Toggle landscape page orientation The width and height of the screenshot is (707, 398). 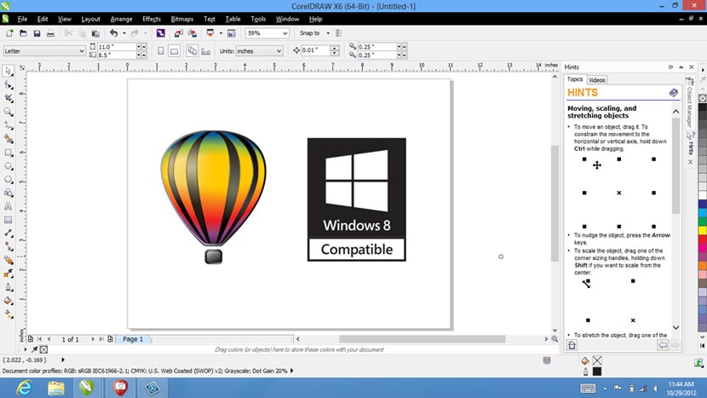pyautogui.click(x=174, y=51)
